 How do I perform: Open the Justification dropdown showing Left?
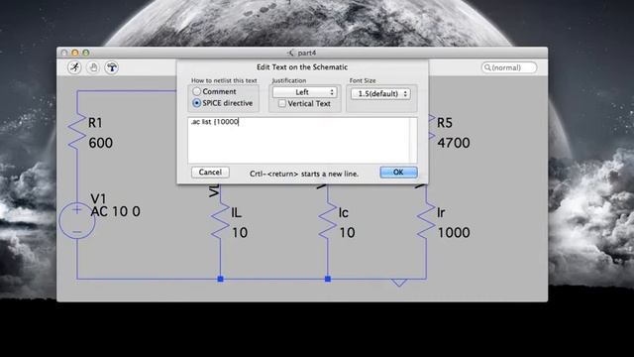304,92
